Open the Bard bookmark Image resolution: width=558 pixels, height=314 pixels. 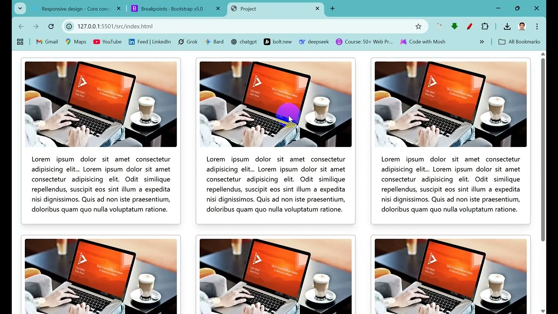click(x=214, y=42)
